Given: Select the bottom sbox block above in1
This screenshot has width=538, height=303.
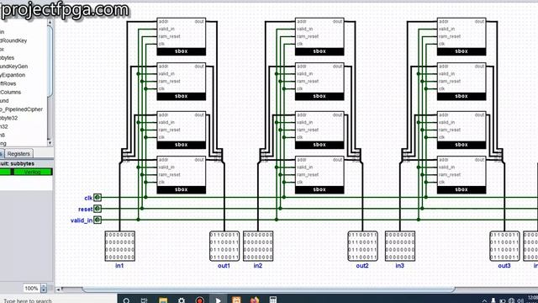Looking at the screenshot, I should click(x=182, y=174).
